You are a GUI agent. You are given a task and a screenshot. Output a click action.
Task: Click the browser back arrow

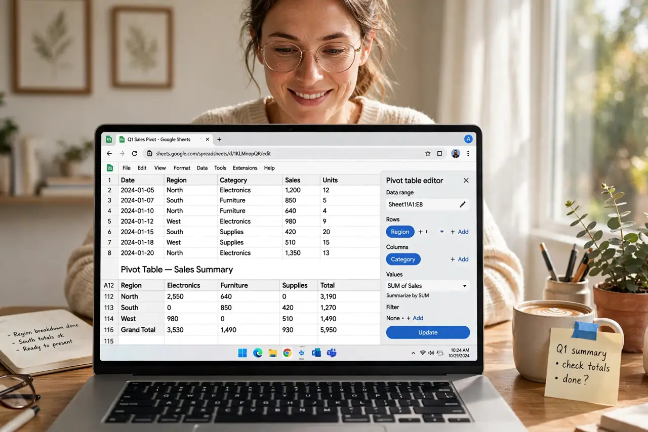pos(109,153)
